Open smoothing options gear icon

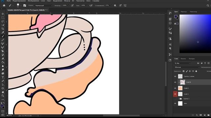click(115, 6)
